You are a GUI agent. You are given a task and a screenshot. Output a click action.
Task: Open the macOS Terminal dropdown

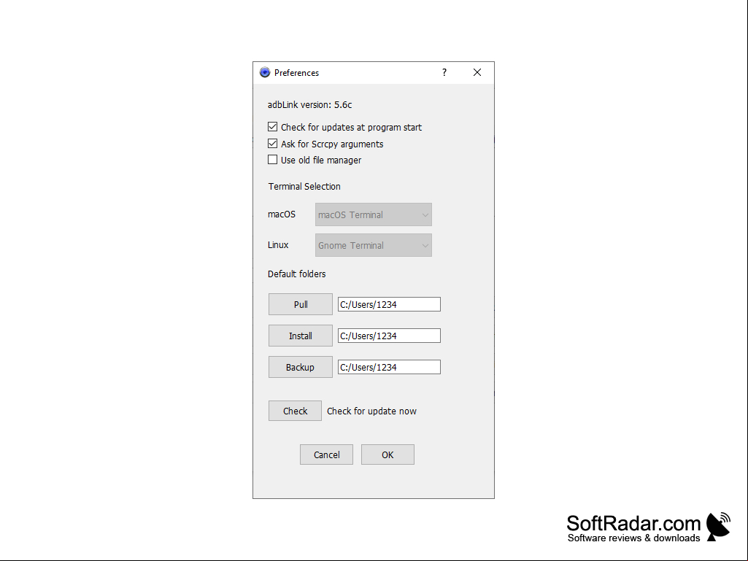click(x=374, y=214)
